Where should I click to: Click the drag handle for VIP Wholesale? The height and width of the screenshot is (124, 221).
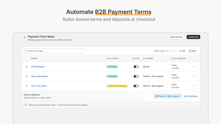(27, 67)
